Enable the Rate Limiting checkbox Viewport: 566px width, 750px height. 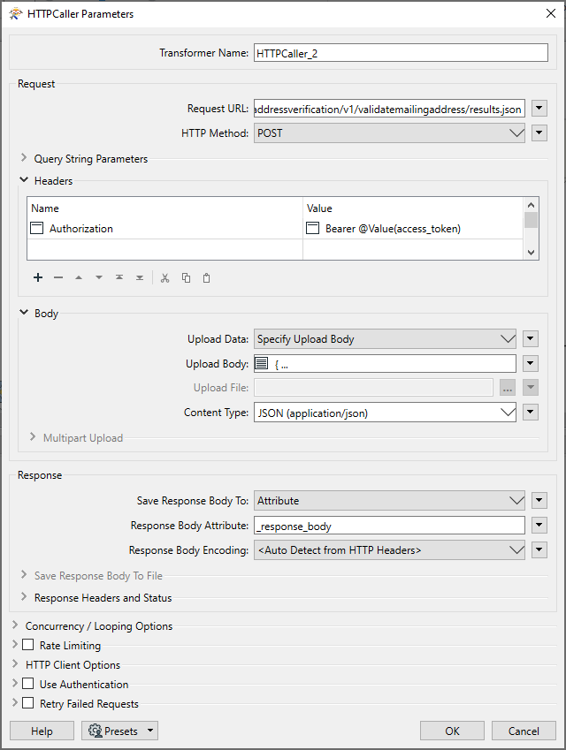(28, 646)
